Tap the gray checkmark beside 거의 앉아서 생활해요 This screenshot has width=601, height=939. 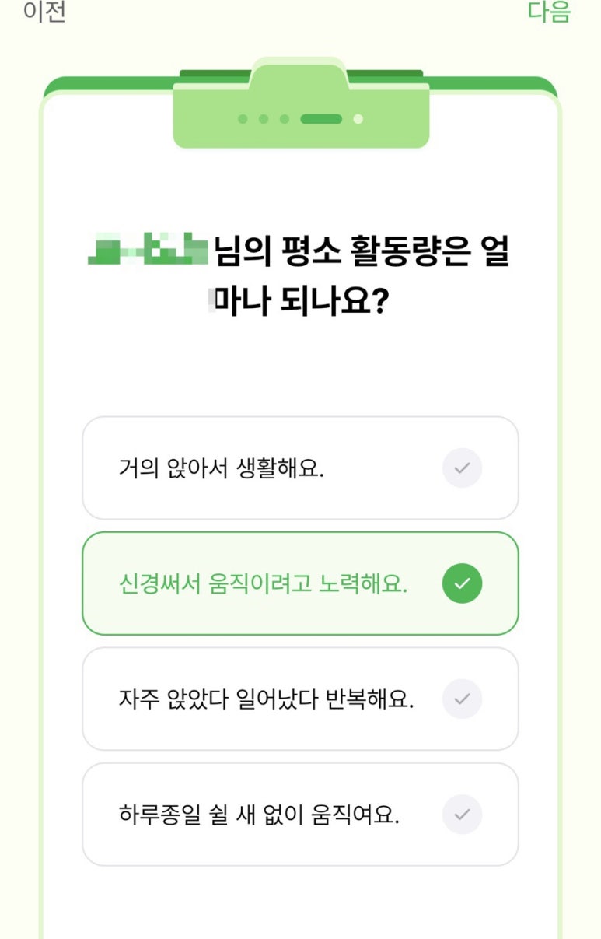(x=462, y=468)
